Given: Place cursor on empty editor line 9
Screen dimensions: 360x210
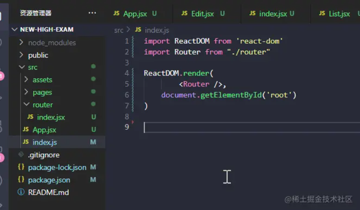Looking at the screenshot, I should 220,127.
